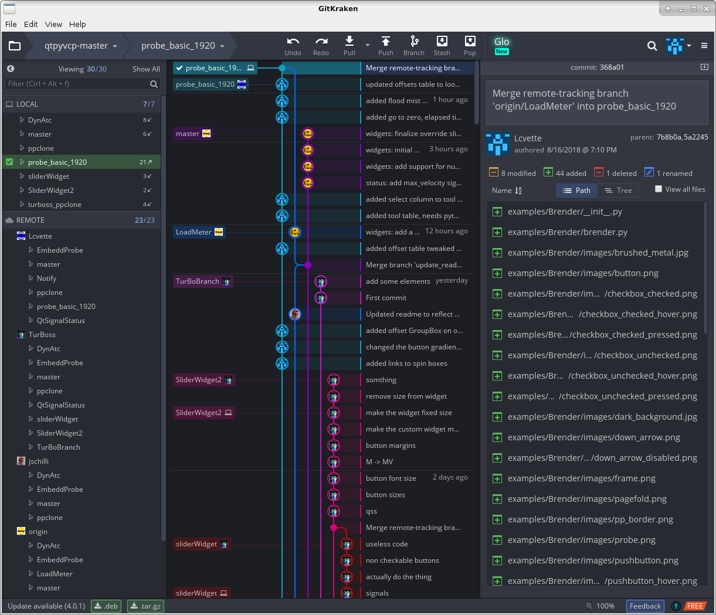Image resolution: width=716 pixels, height=615 pixels.
Task: Click the Redo toolbar button
Action: pyautogui.click(x=321, y=46)
